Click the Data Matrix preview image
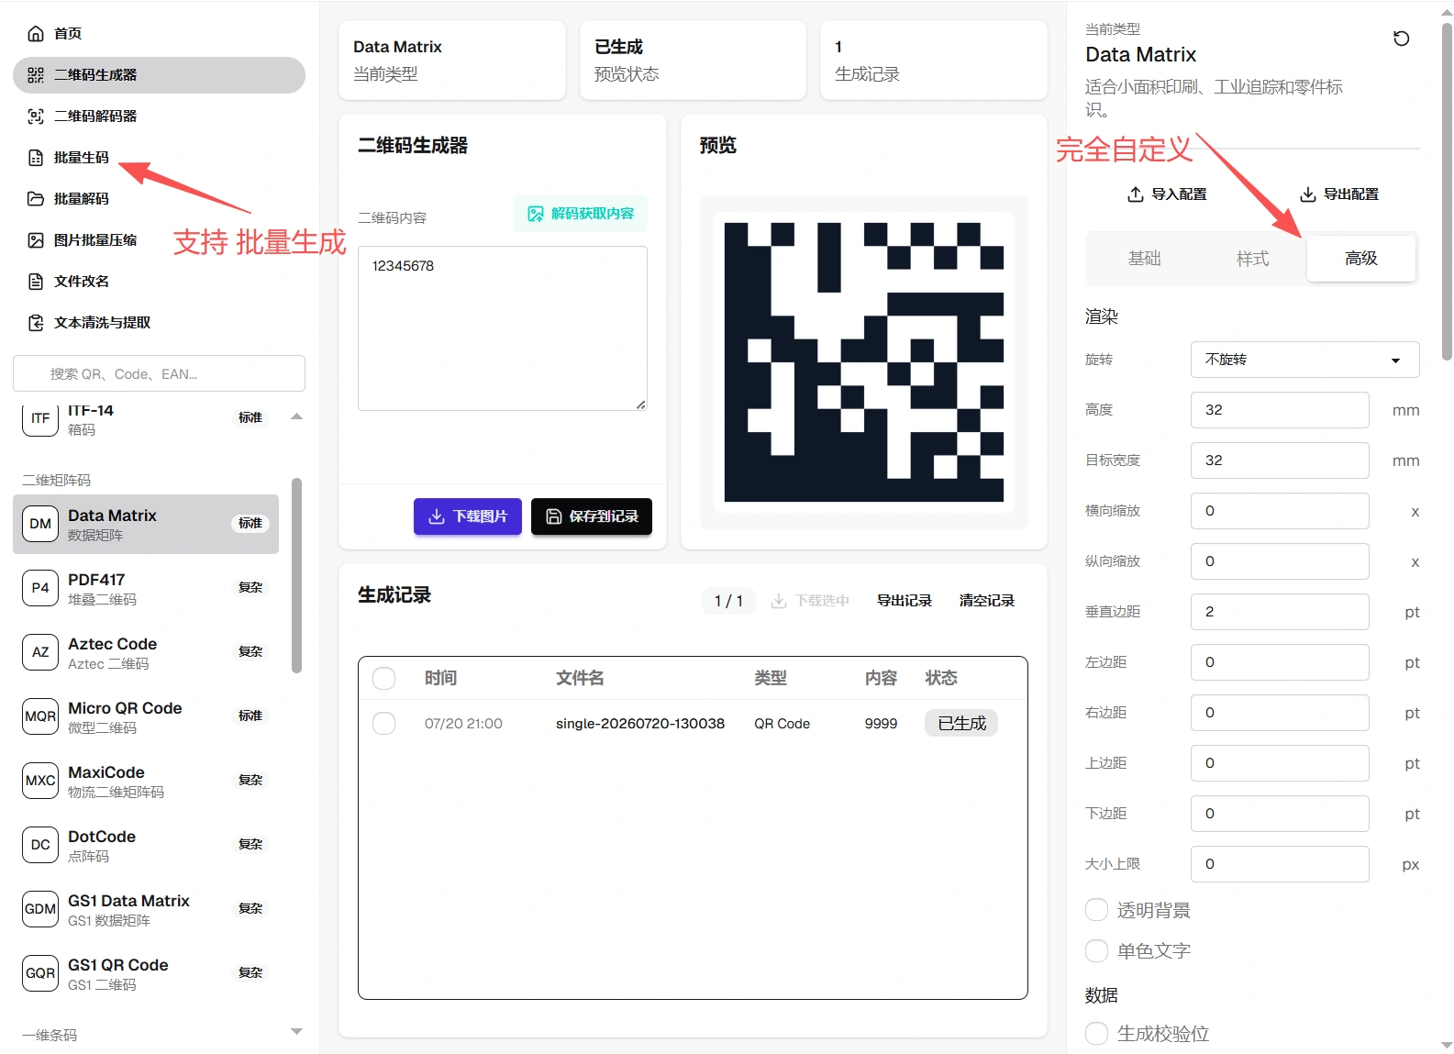The image size is (1454, 1054). pyautogui.click(x=863, y=362)
